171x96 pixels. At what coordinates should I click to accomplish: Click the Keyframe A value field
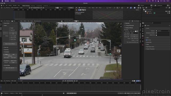tap(13, 32)
